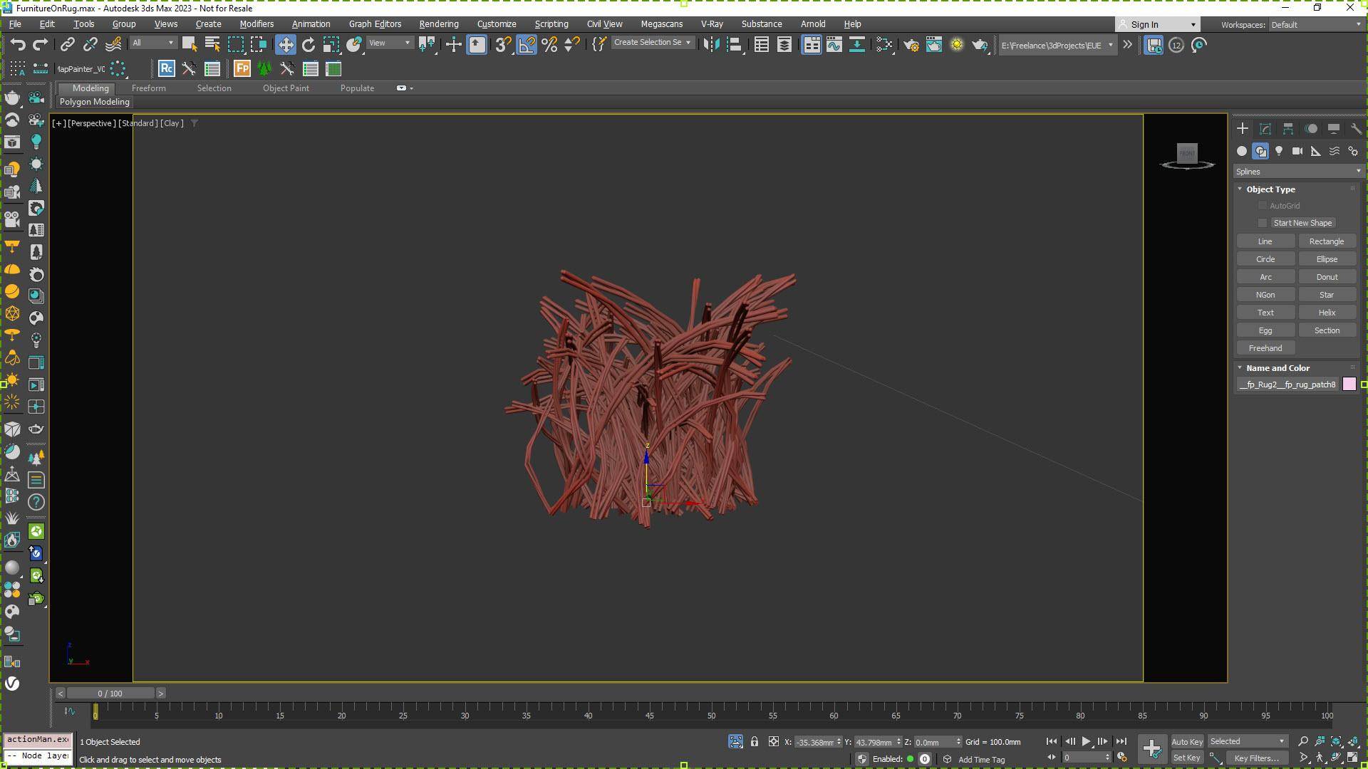Select the Move transform tool
Image resolution: width=1368 pixels, height=769 pixels.
click(x=285, y=45)
